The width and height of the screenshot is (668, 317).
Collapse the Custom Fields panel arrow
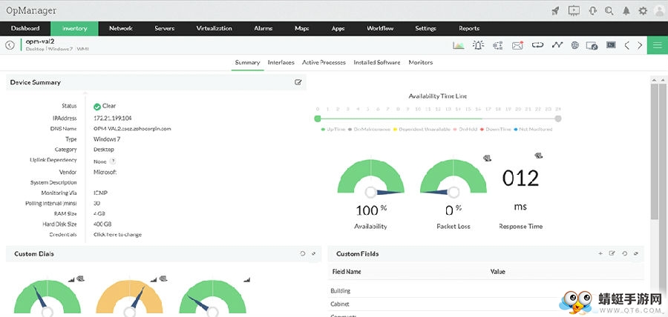pyautogui.click(x=636, y=254)
